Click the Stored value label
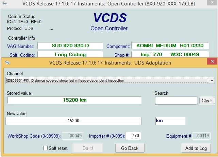 click(19, 93)
